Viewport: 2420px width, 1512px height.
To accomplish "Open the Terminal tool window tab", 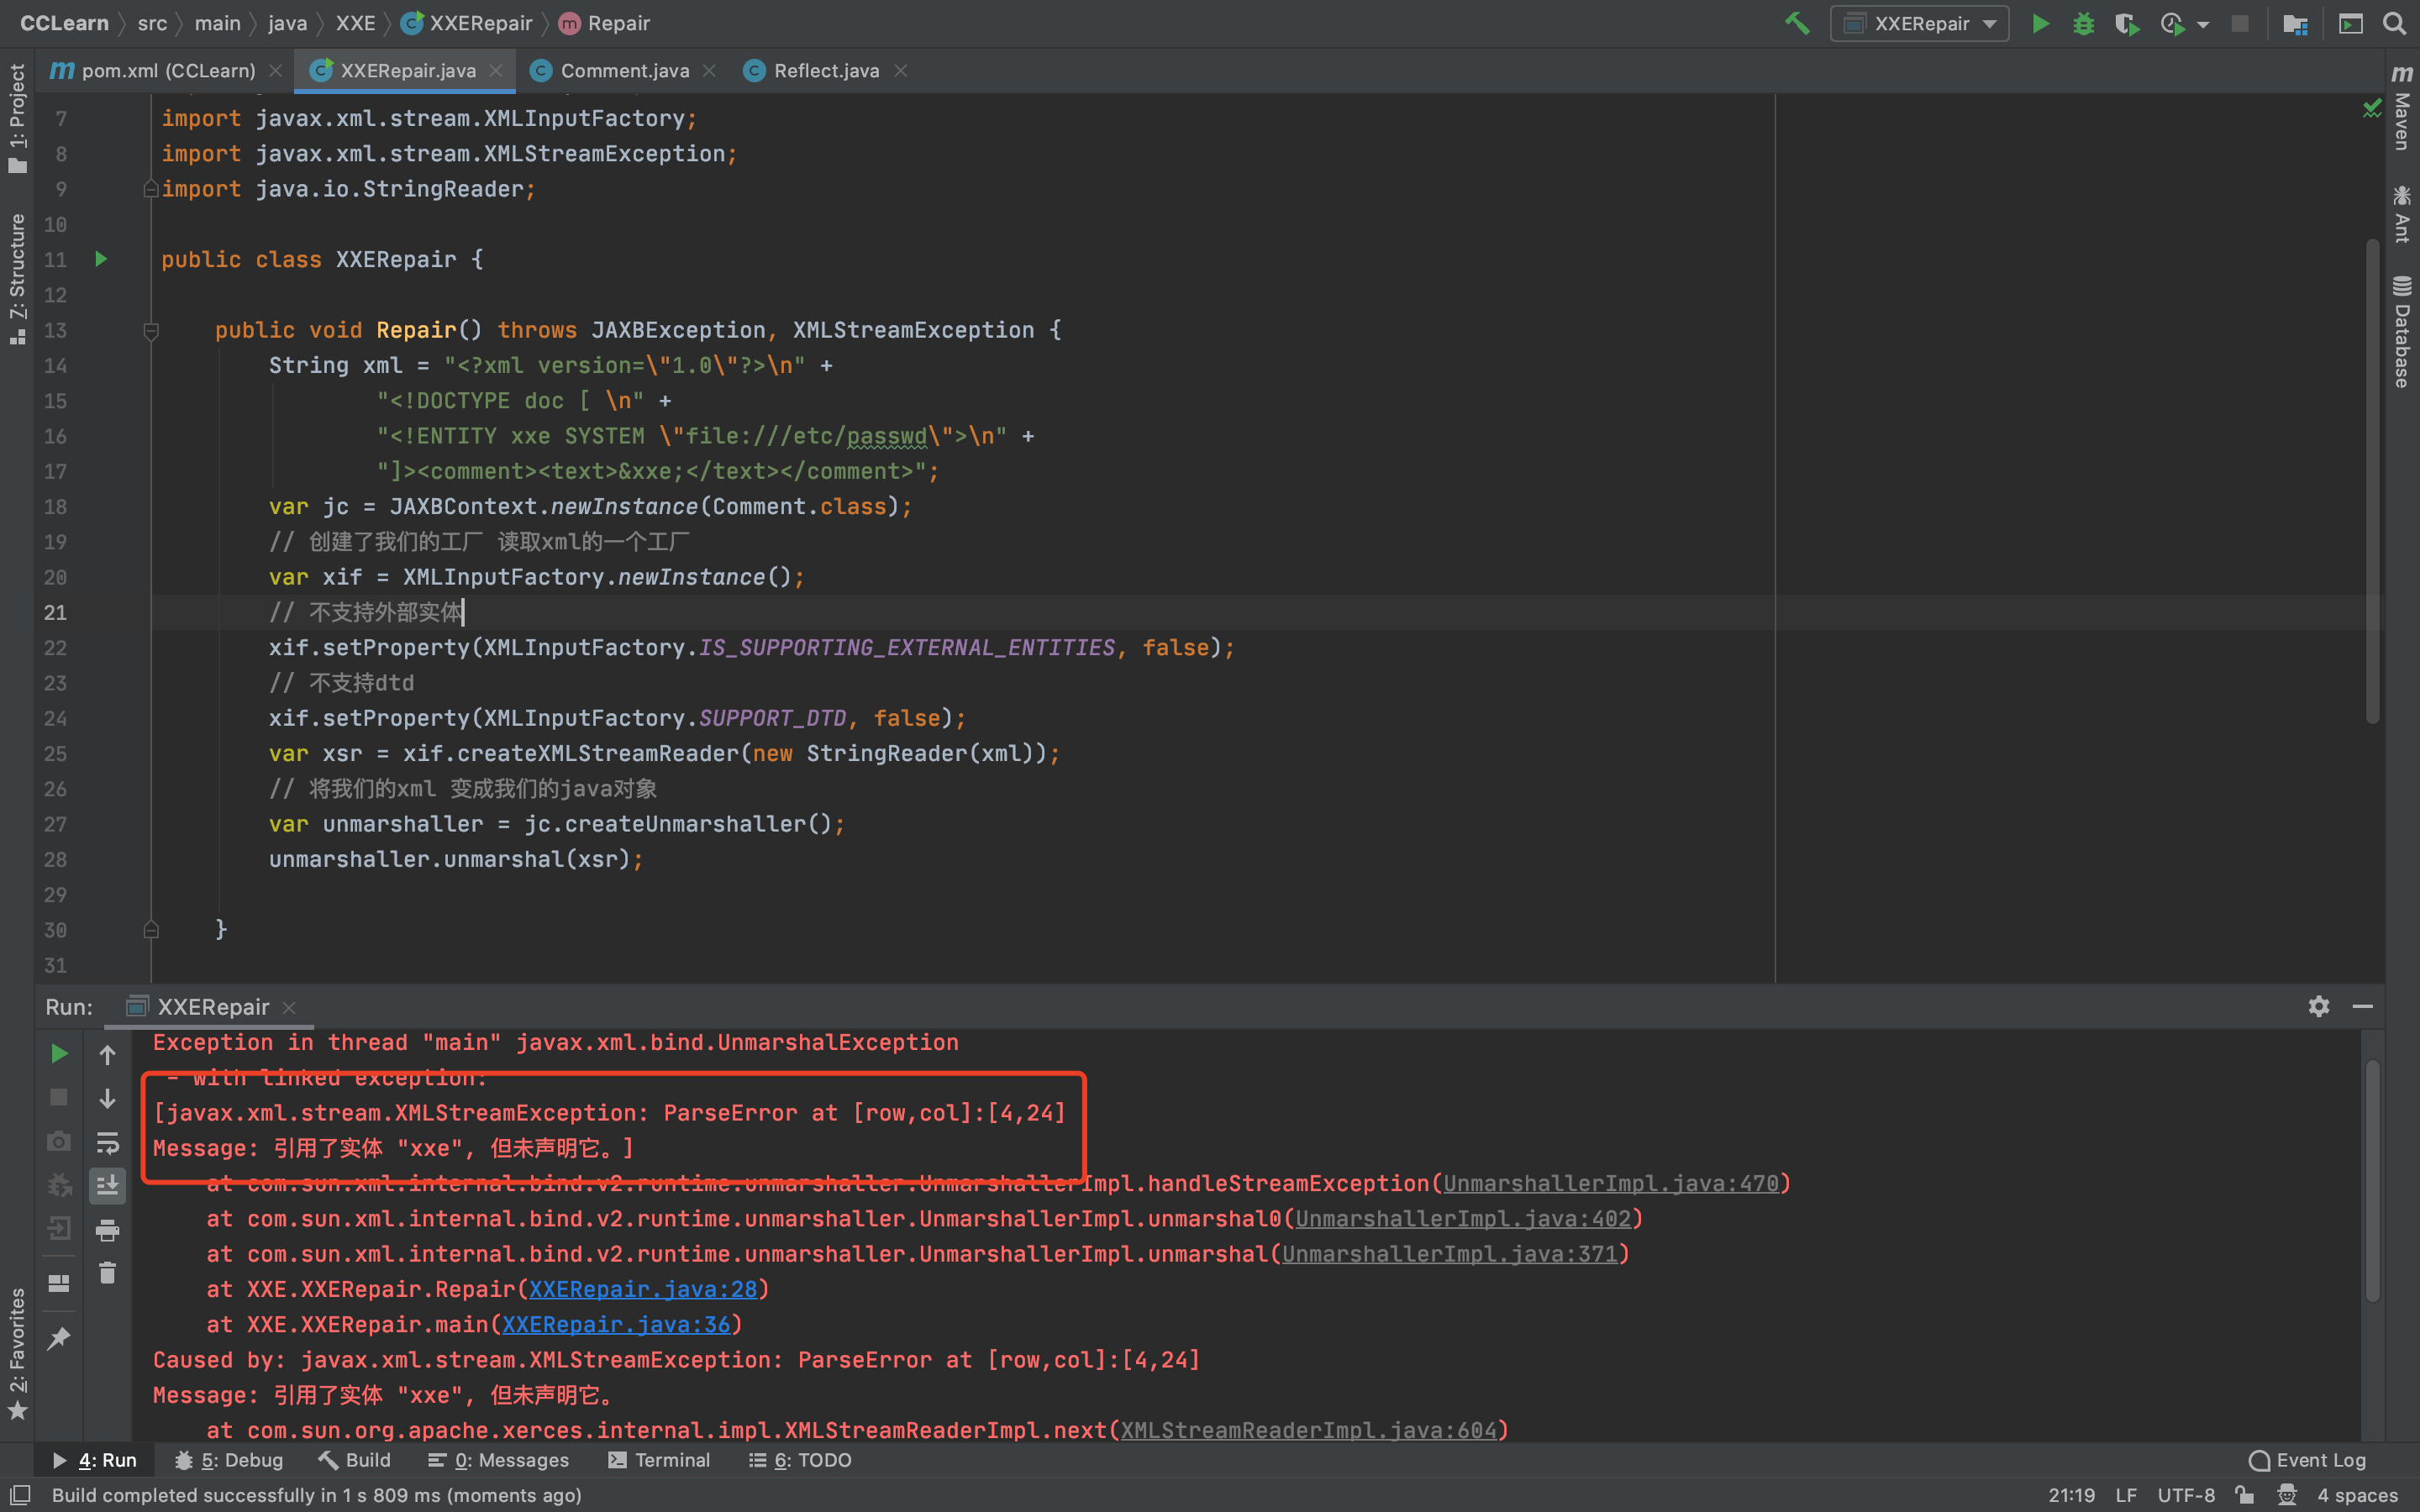I will [x=660, y=1460].
